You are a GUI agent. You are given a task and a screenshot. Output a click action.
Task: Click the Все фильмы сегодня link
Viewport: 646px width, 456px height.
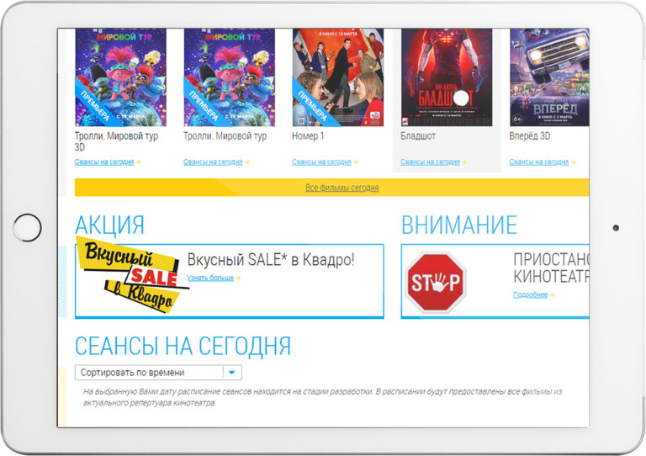click(x=342, y=188)
